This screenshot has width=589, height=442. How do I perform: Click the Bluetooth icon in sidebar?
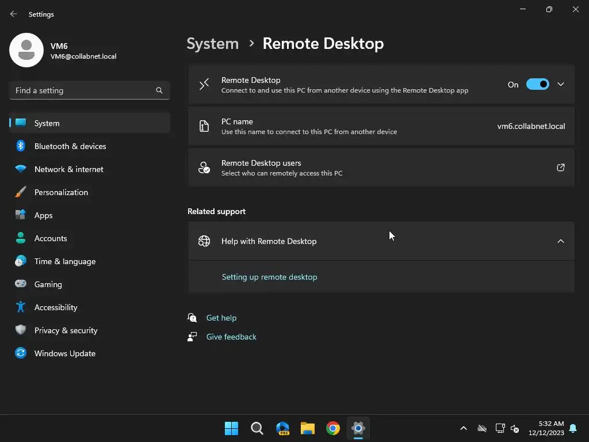point(21,146)
